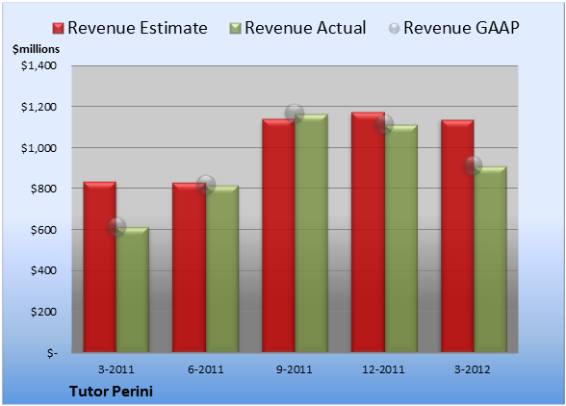Select the green actual bar for 3-2011

coord(133,290)
